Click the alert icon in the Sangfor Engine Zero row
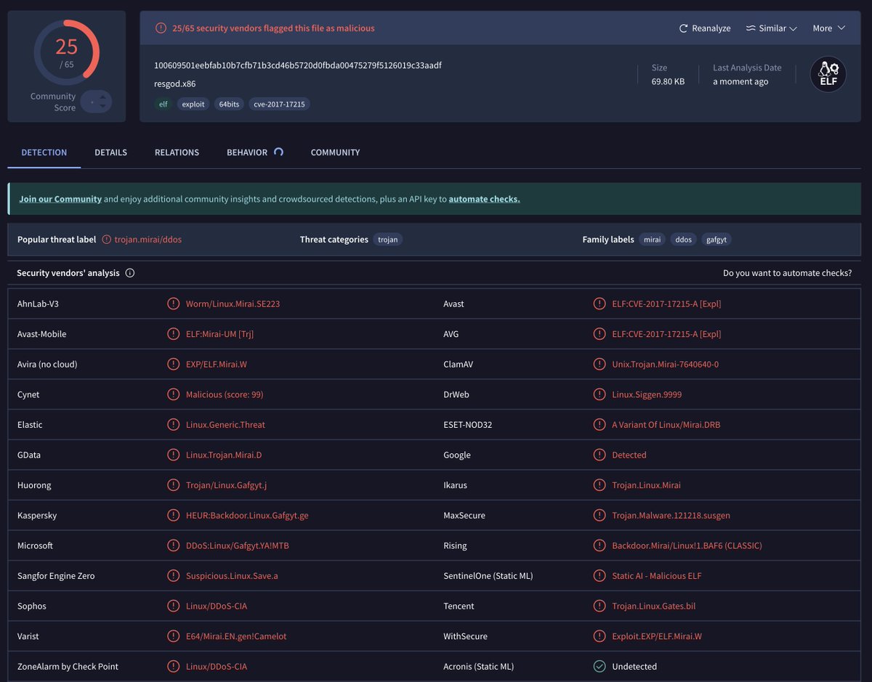The width and height of the screenshot is (872, 682). (x=173, y=575)
